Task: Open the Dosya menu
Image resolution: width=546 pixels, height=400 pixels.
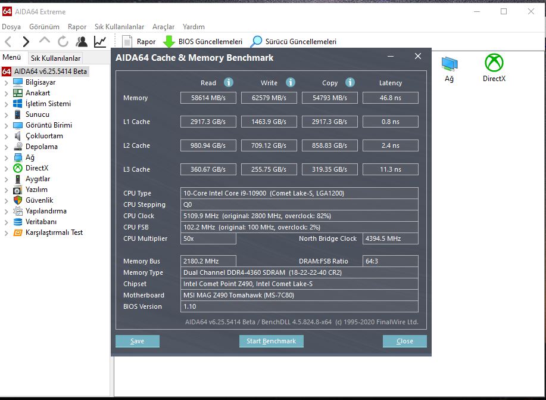Action: (x=11, y=27)
